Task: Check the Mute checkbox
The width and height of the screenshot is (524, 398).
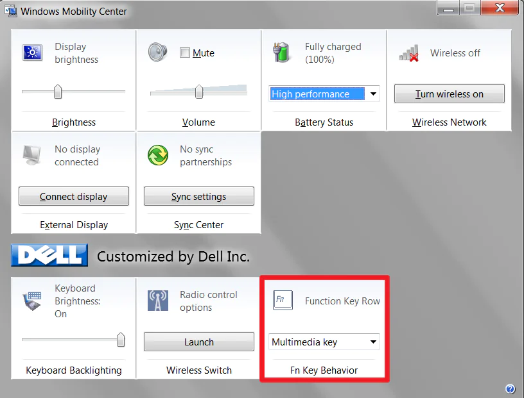Action: pos(185,53)
